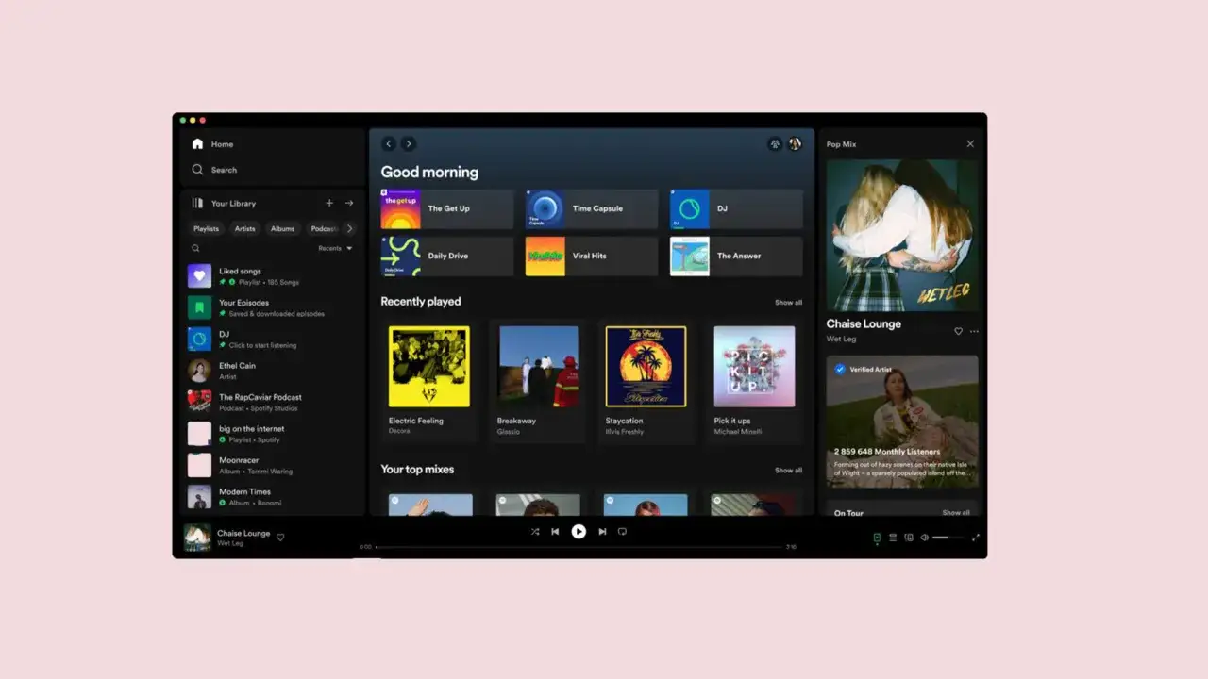Filter the library by Podcasts
This screenshot has width=1208, height=679.
pyautogui.click(x=324, y=228)
